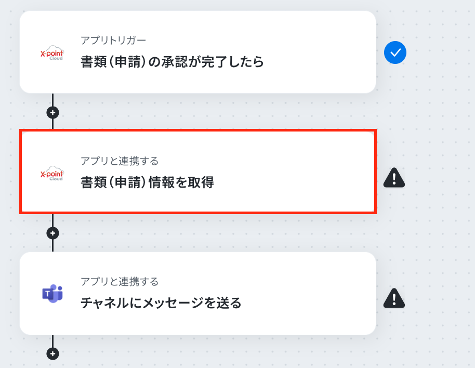This screenshot has height=368, width=475.
Task: Click the warning triangle beside 書類(申請)情報を取得
Action: point(394,177)
